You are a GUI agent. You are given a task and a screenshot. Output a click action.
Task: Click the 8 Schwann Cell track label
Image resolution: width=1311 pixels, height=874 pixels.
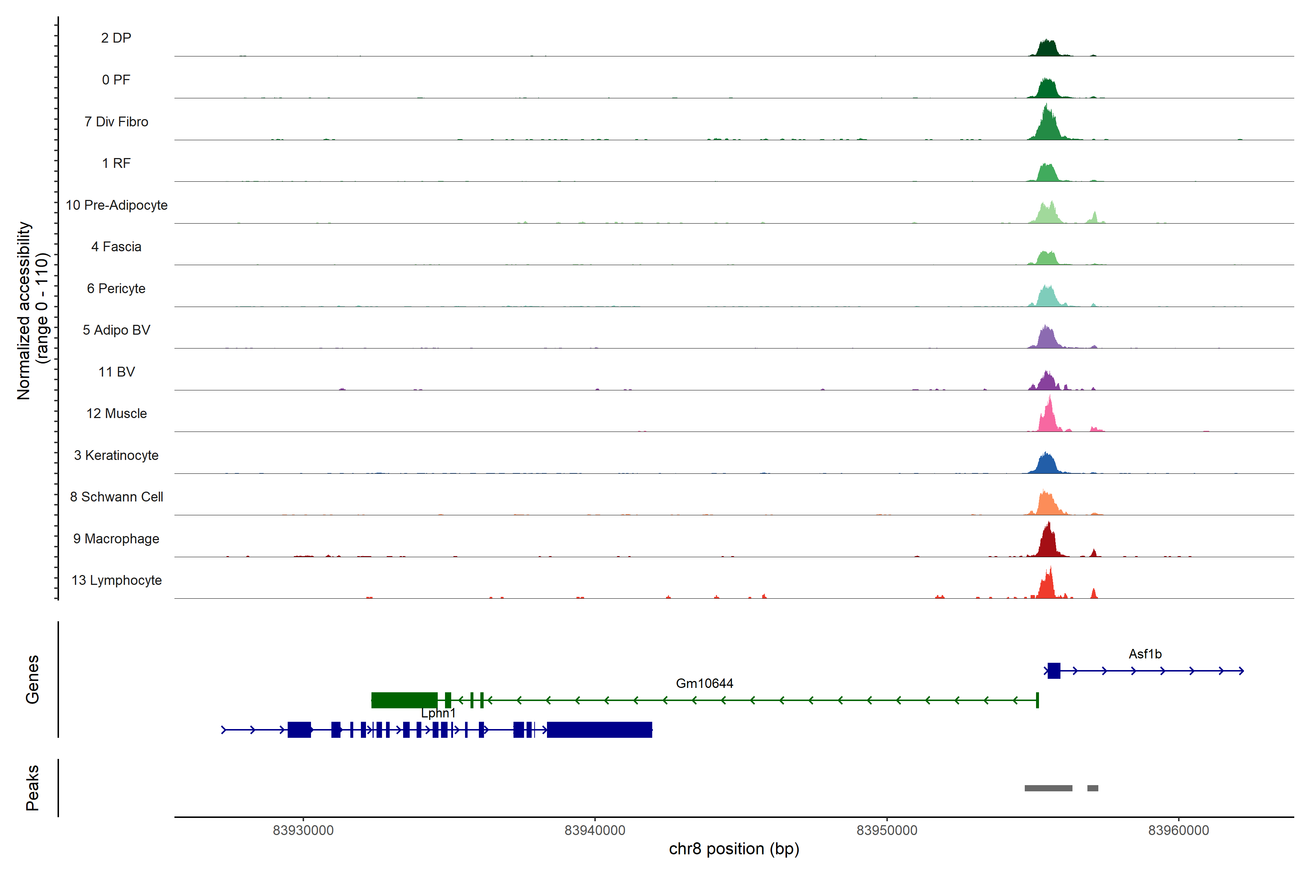coord(117,497)
